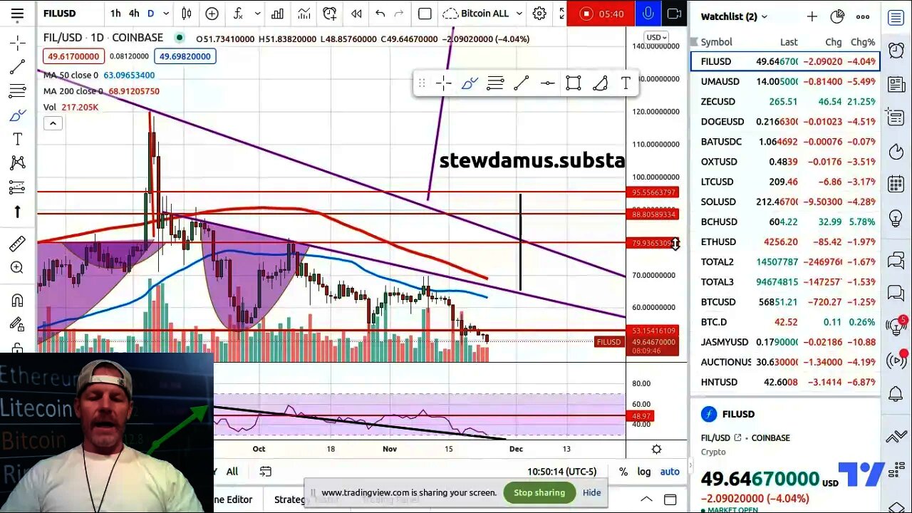Open the patterns tool in left toolbar
912x513 pixels.
click(x=18, y=163)
